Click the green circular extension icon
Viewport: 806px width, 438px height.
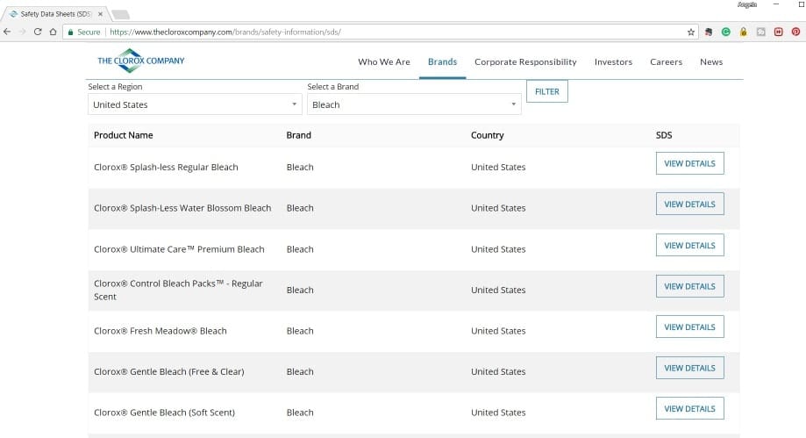[x=726, y=32]
